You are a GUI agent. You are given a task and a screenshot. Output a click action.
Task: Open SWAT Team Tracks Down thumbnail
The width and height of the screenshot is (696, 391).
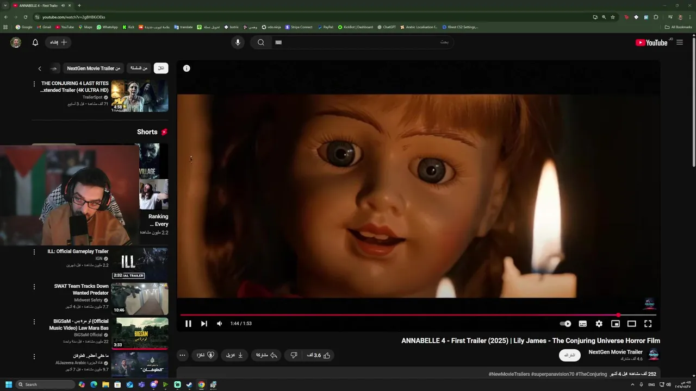(140, 299)
